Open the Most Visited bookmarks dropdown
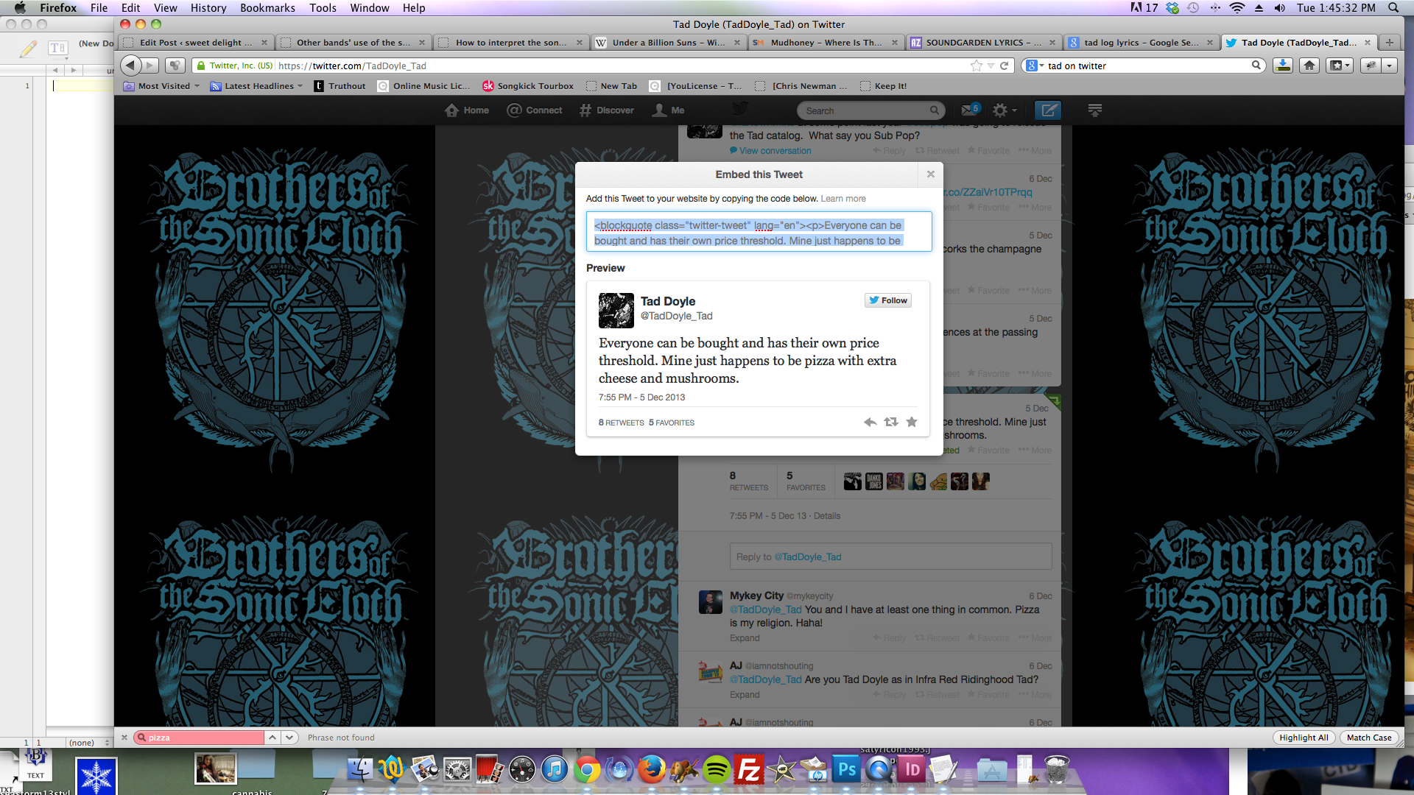The height and width of the screenshot is (795, 1414). coord(162,86)
